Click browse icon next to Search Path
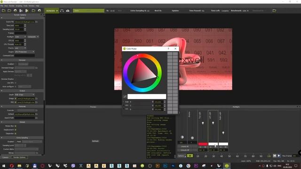 point(37,118)
